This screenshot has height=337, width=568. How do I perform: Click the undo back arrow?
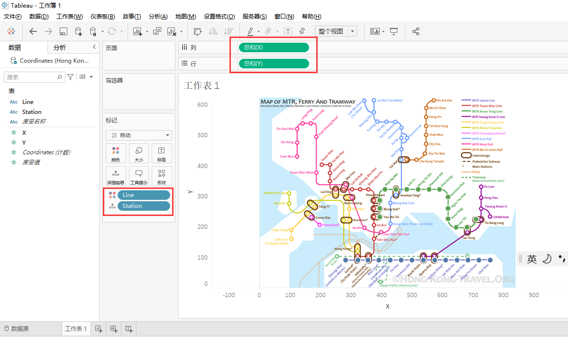(x=33, y=31)
